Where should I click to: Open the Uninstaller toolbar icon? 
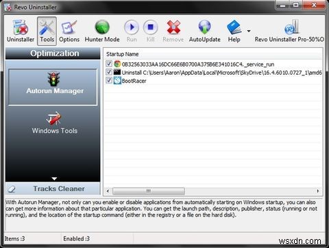(21, 31)
